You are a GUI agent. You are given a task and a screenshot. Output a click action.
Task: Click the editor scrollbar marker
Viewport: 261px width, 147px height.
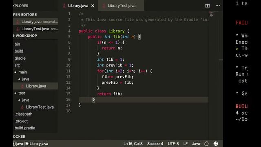click(221, 60)
